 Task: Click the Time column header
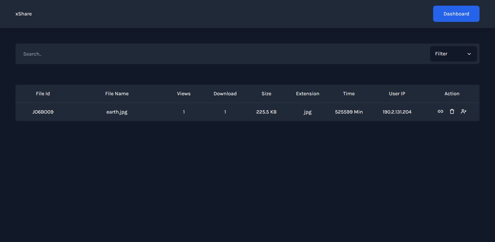pos(349,94)
